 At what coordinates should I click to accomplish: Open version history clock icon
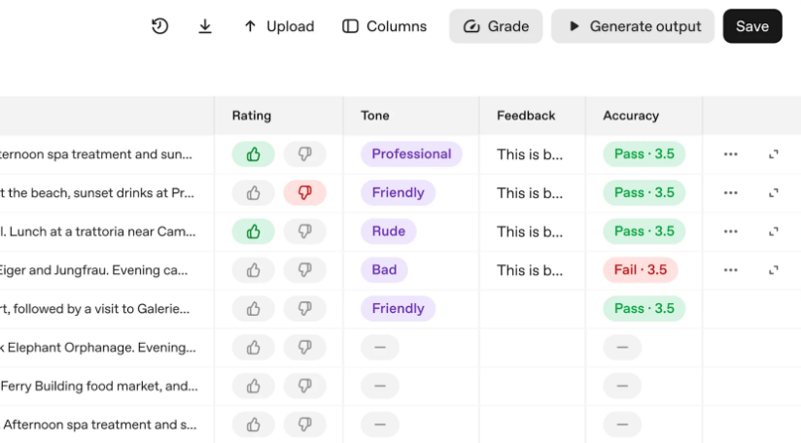click(160, 26)
